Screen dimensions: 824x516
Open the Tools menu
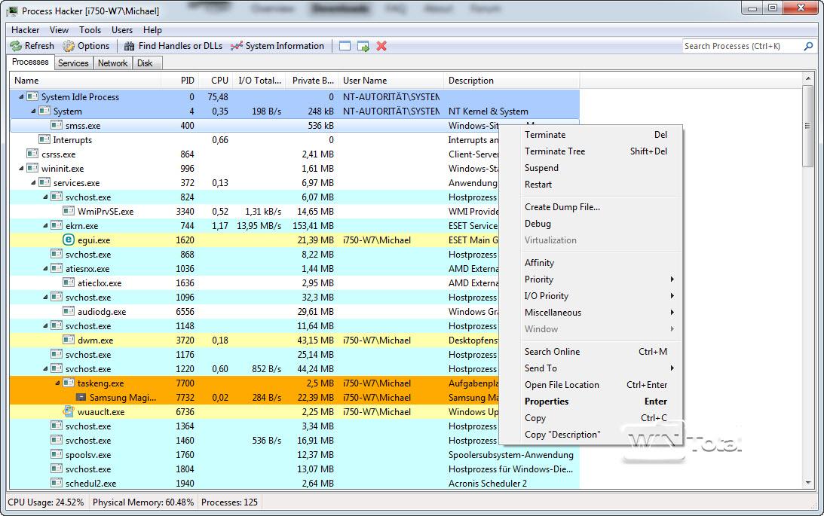click(90, 30)
